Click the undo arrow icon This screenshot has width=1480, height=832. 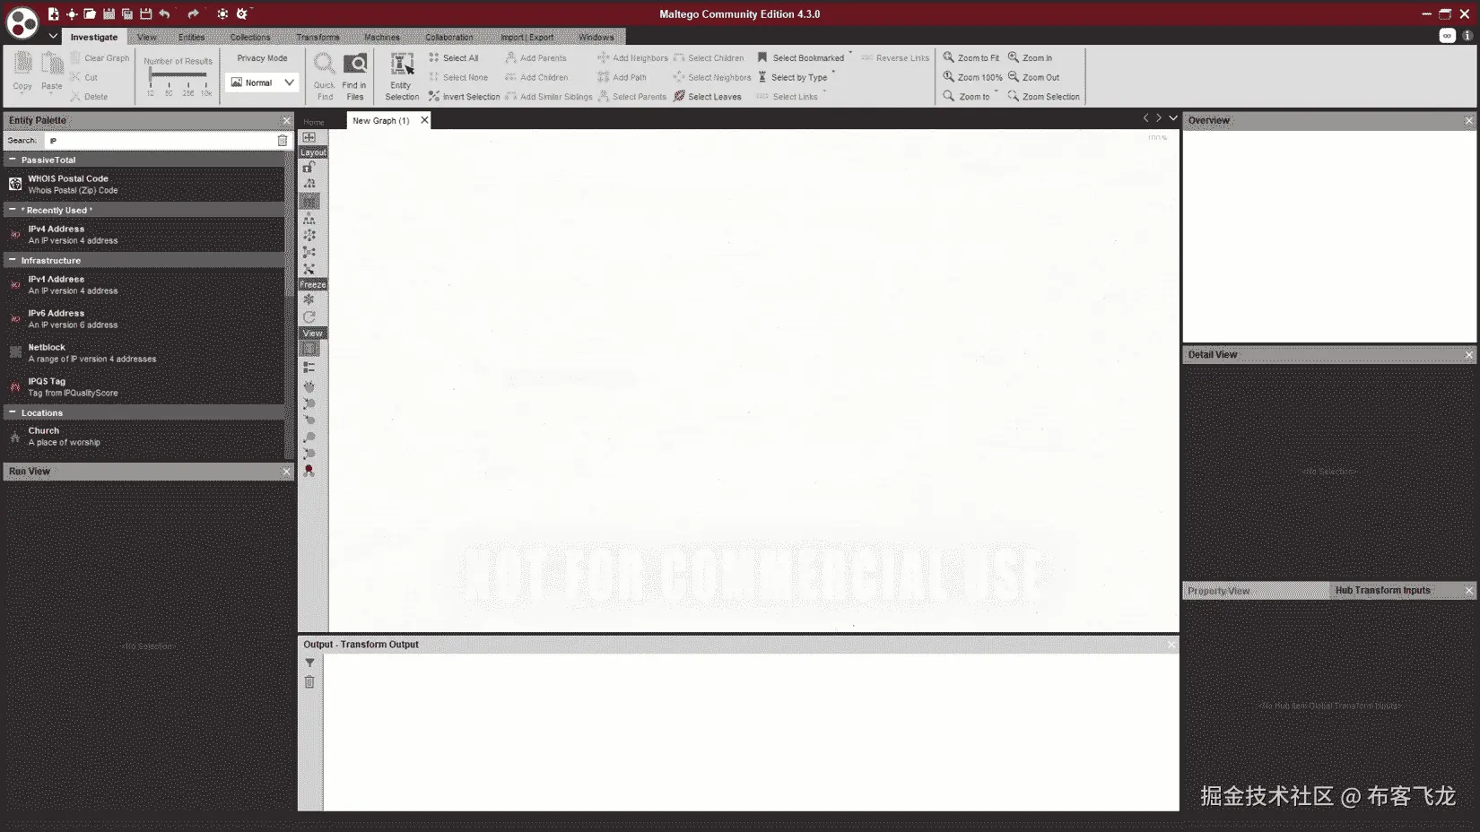tap(164, 13)
